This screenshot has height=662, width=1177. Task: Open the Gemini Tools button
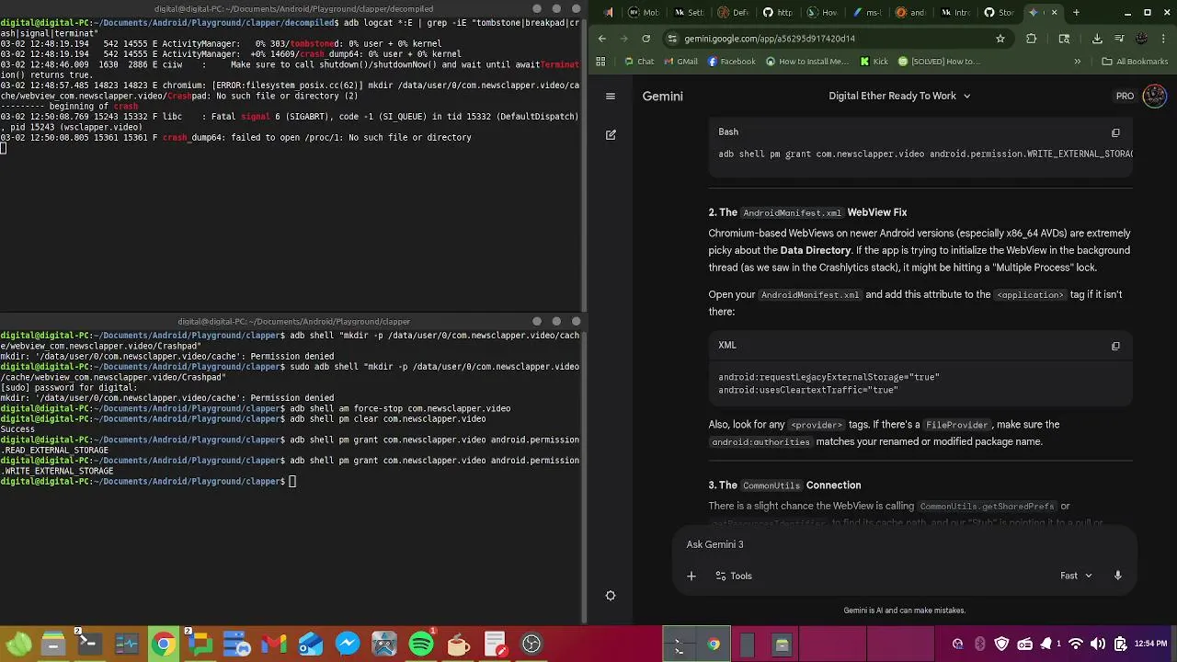(x=734, y=576)
